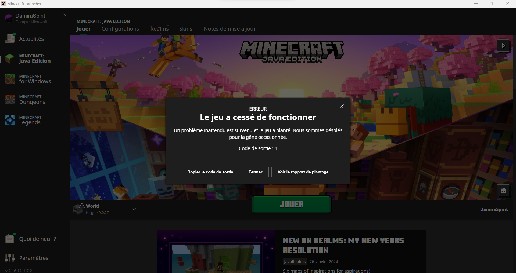Click Voir le rapport de plantage button
This screenshot has width=516, height=273.
pos(303,172)
